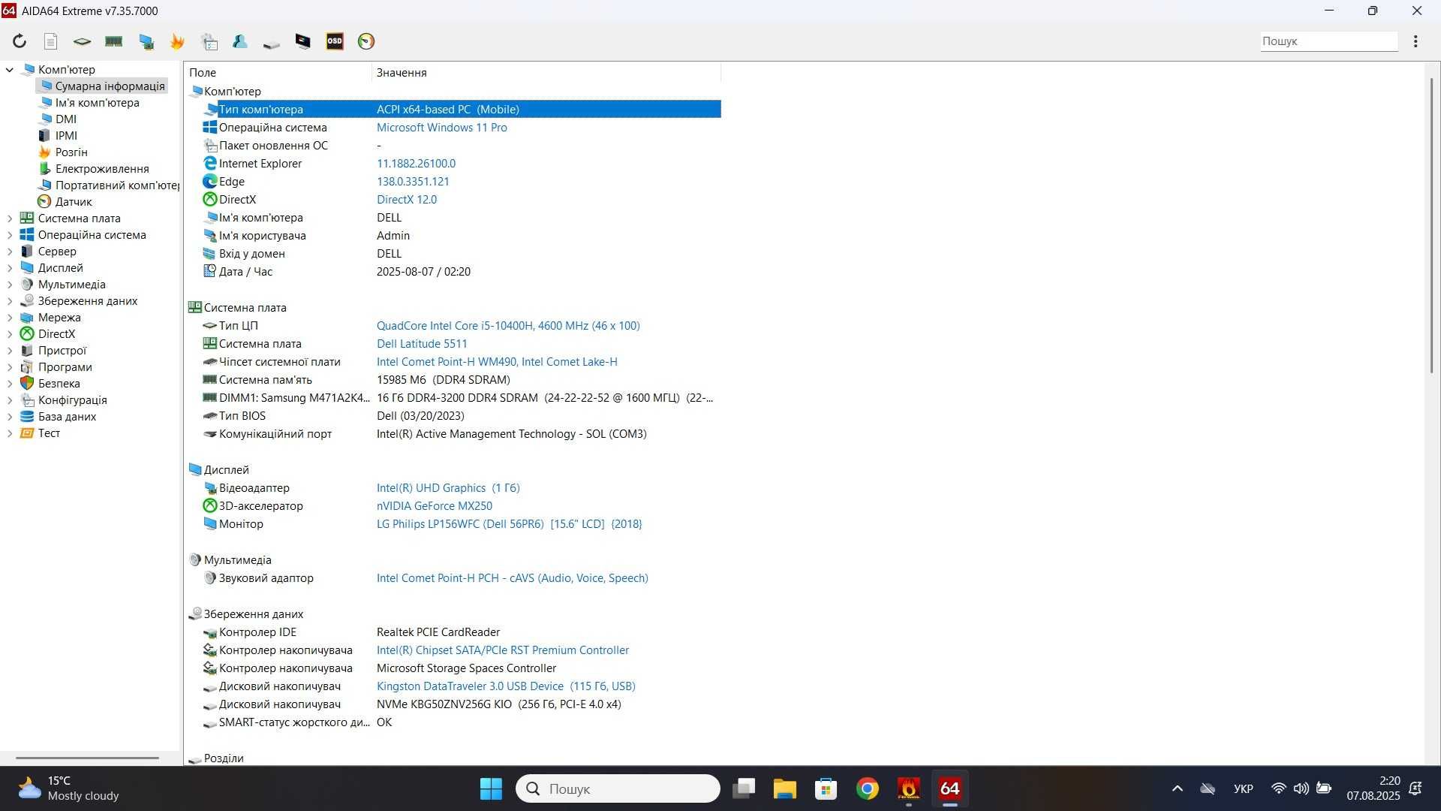Select Сумарна інформація in the tree
This screenshot has height=811, width=1441.
102,86
